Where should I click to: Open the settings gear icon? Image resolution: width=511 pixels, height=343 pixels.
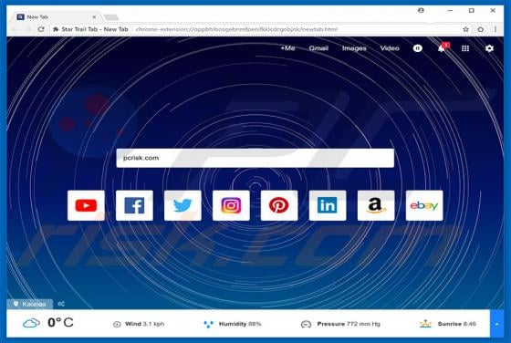[x=489, y=48]
